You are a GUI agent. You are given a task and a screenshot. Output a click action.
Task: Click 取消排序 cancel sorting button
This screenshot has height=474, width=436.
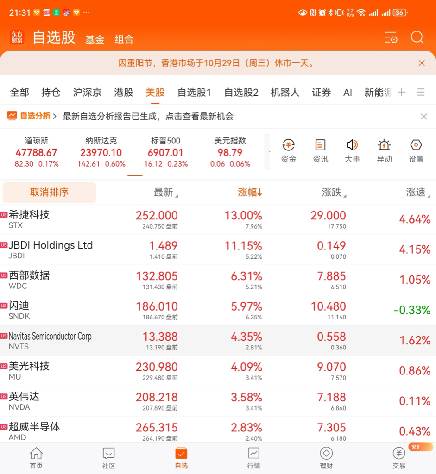pyautogui.click(x=49, y=192)
